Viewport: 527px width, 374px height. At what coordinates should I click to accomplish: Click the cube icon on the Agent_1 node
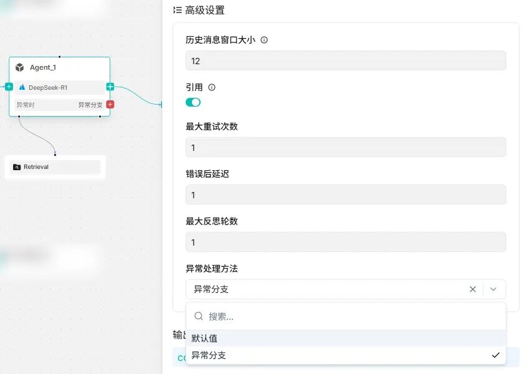pos(19,67)
